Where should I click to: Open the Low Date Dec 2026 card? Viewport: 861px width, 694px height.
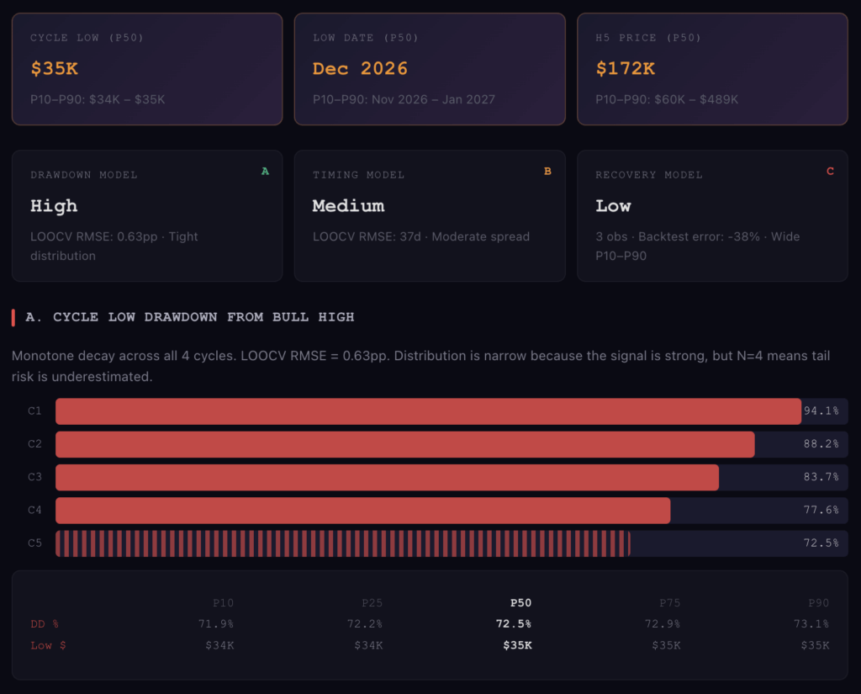coord(430,69)
